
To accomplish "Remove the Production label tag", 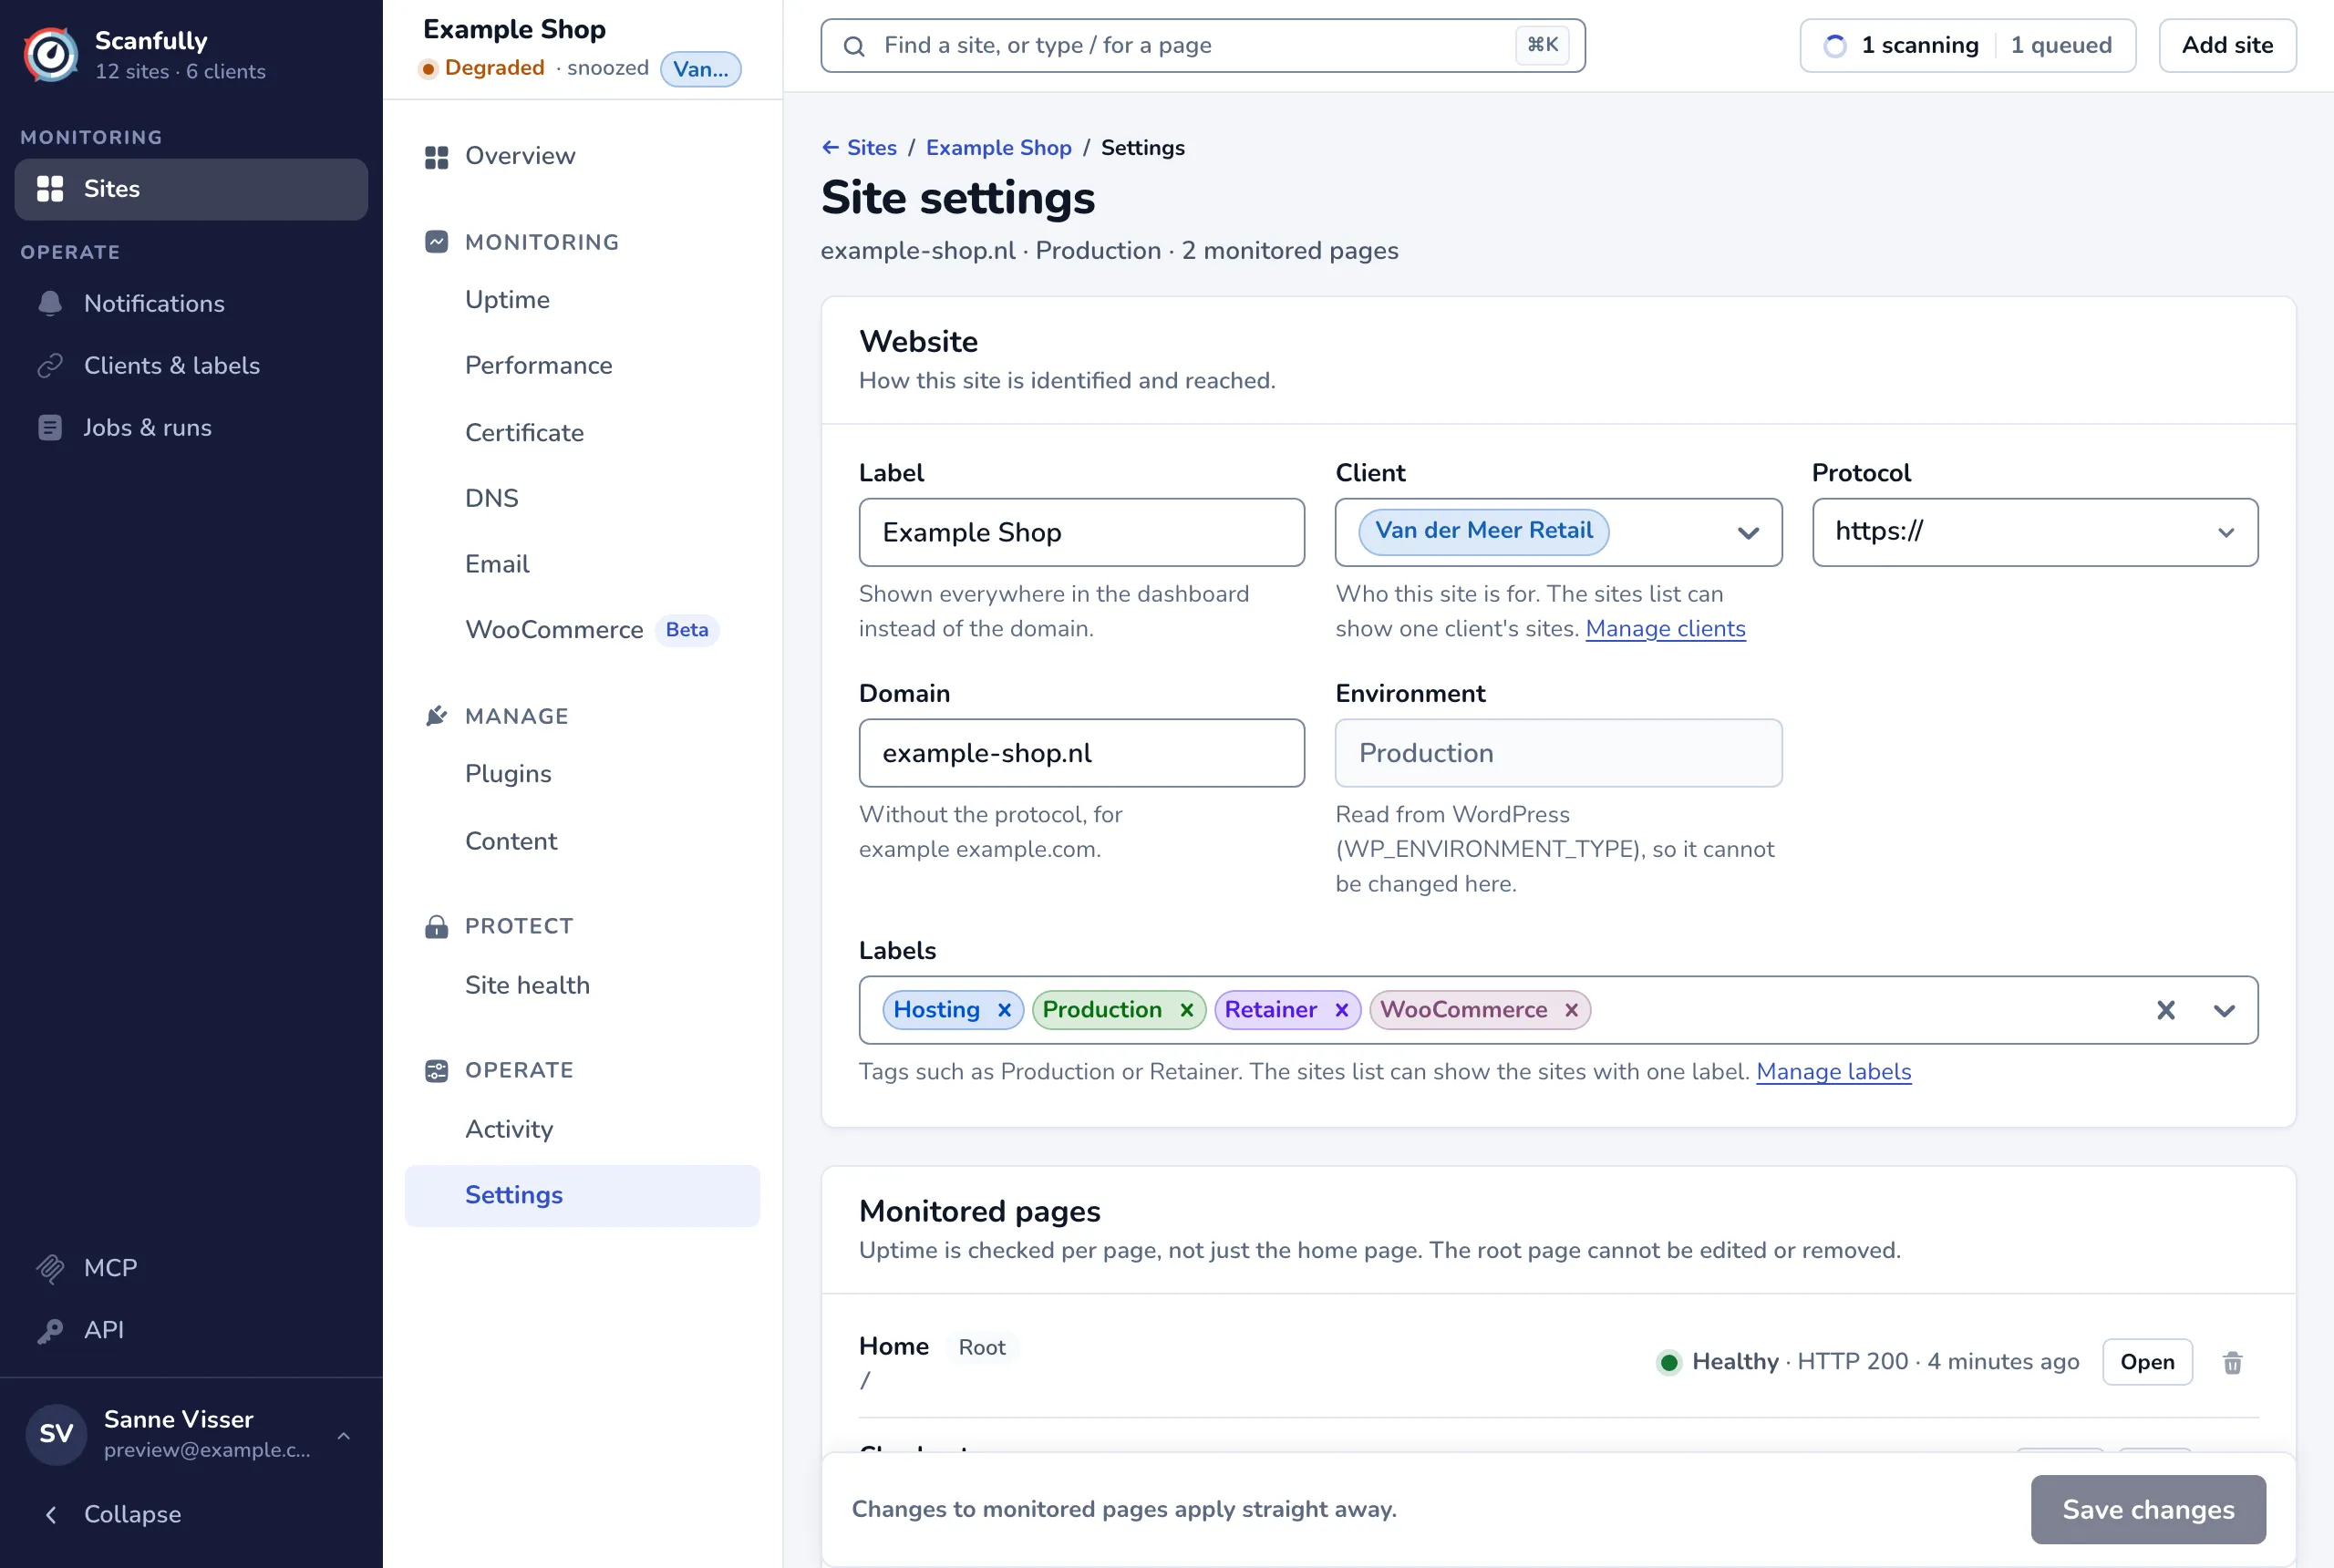I will pos(1186,1010).
